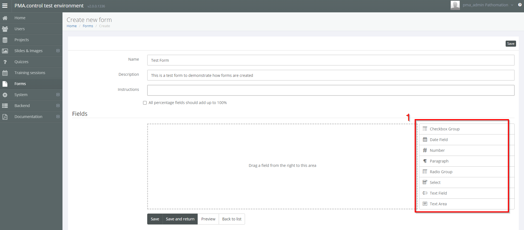
Task: Click the hamburger menu icon
Action: 5,5
